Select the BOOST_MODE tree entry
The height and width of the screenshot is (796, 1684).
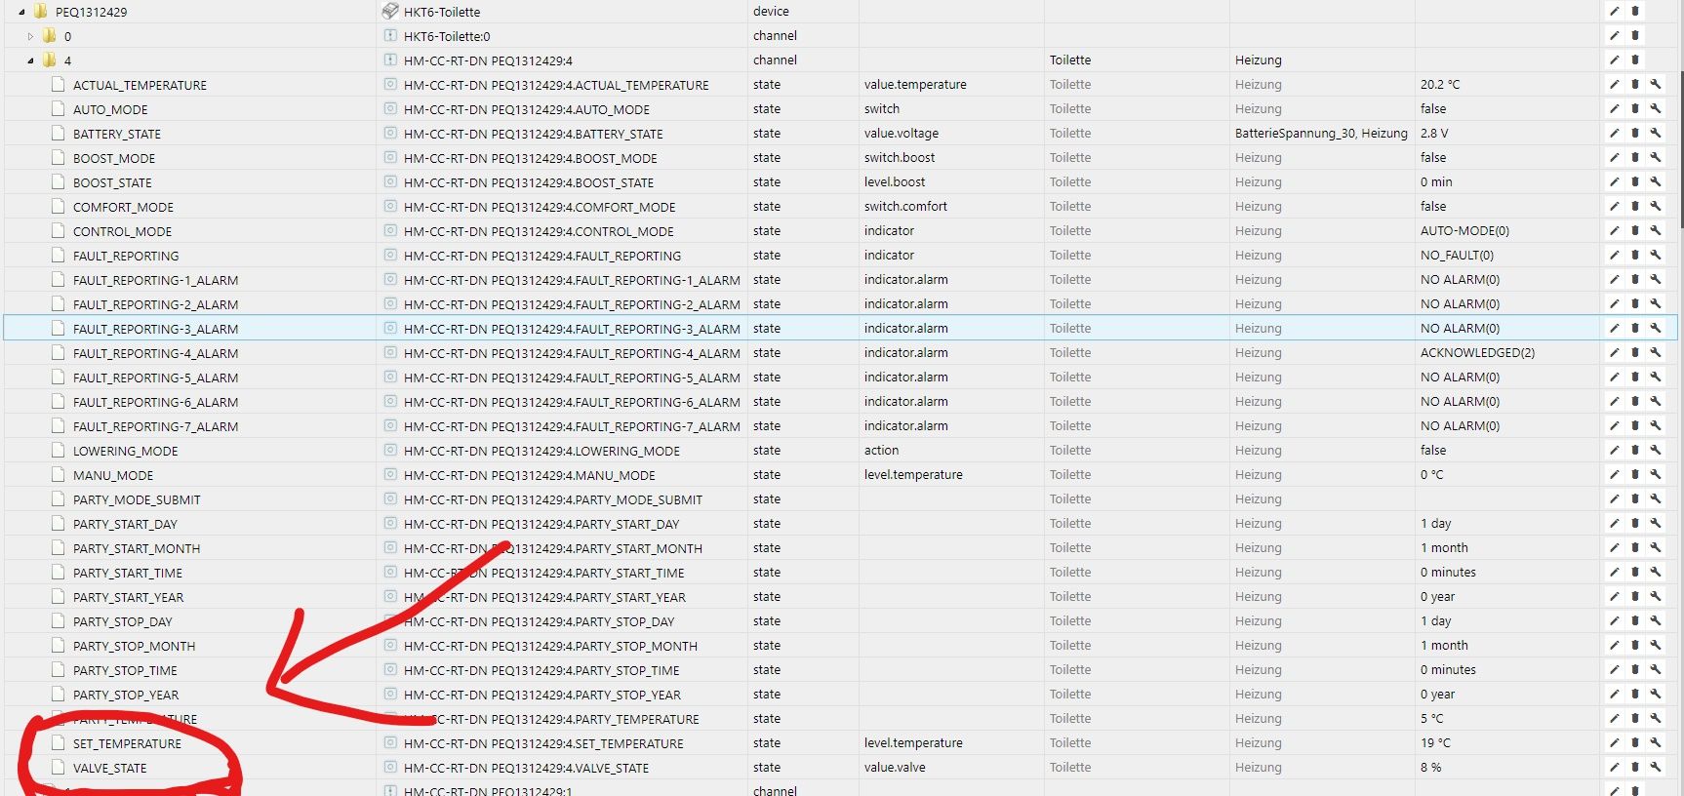click(113, 158)
